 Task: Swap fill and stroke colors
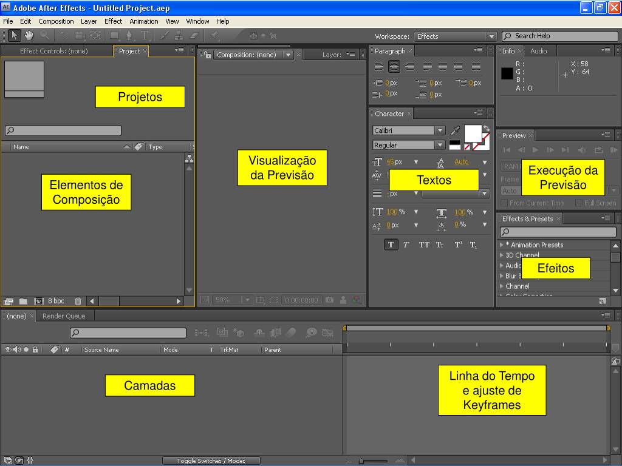487,128
